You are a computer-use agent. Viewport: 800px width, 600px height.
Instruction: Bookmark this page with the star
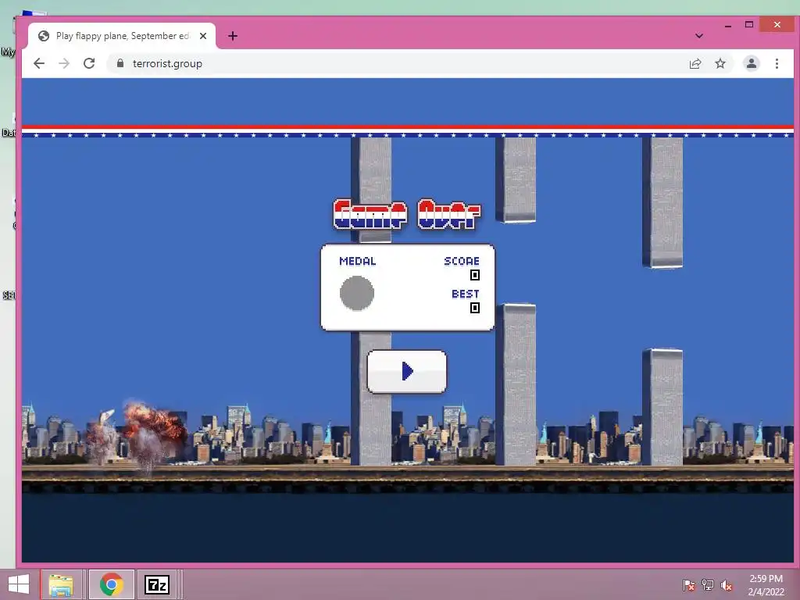pyautogui.click(x=720, y=64)
